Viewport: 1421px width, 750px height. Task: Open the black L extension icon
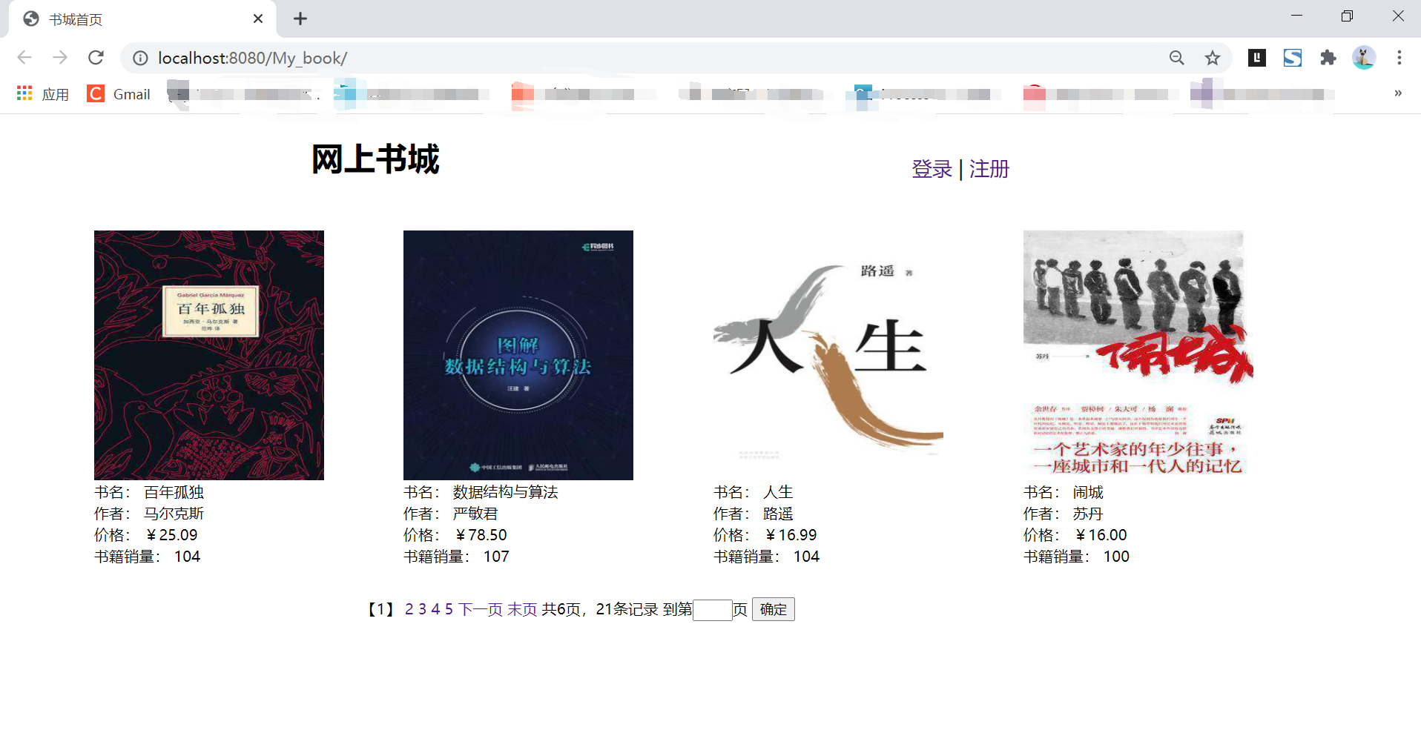click(1257, 58)
